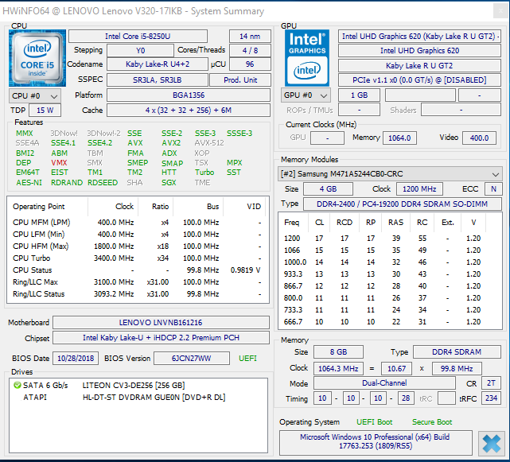Click the memory module Size 4 GB field
Viewport: 510px width, 462px height.
[328, 189]
